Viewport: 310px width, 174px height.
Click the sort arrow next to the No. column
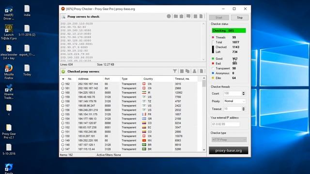pyautogui.click(x=63, y=79)
